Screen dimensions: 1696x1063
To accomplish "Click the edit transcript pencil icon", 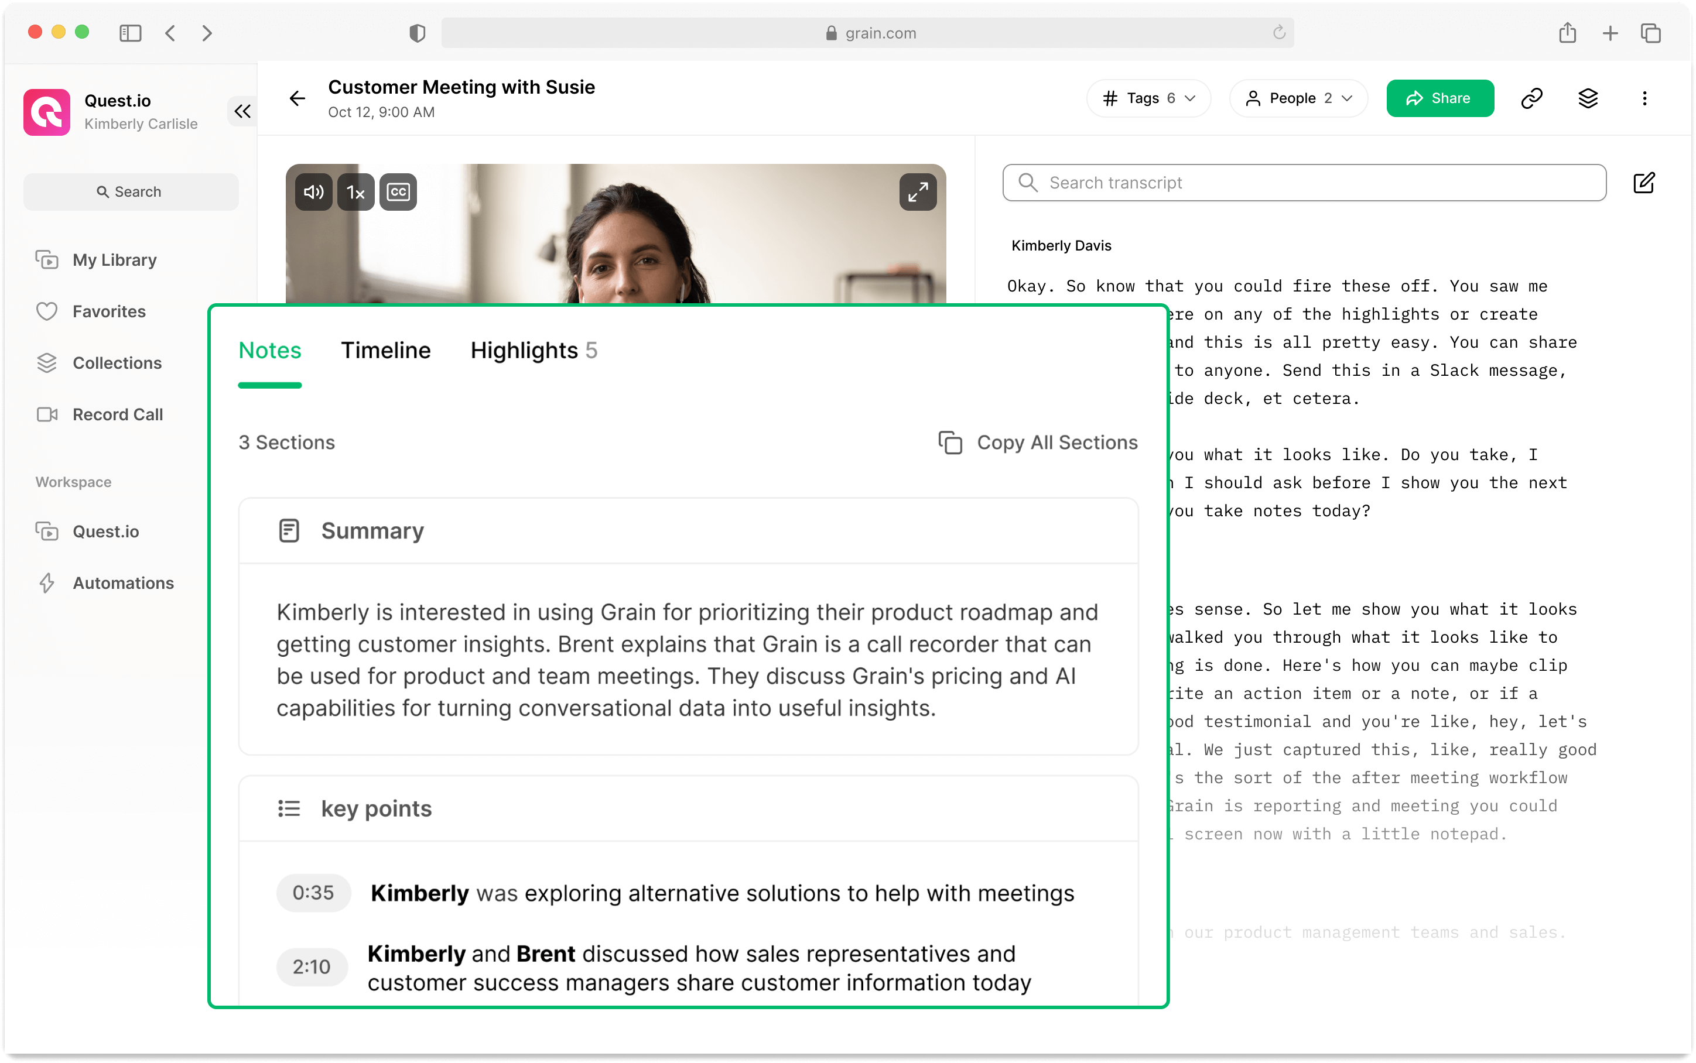I will 1643,183.
